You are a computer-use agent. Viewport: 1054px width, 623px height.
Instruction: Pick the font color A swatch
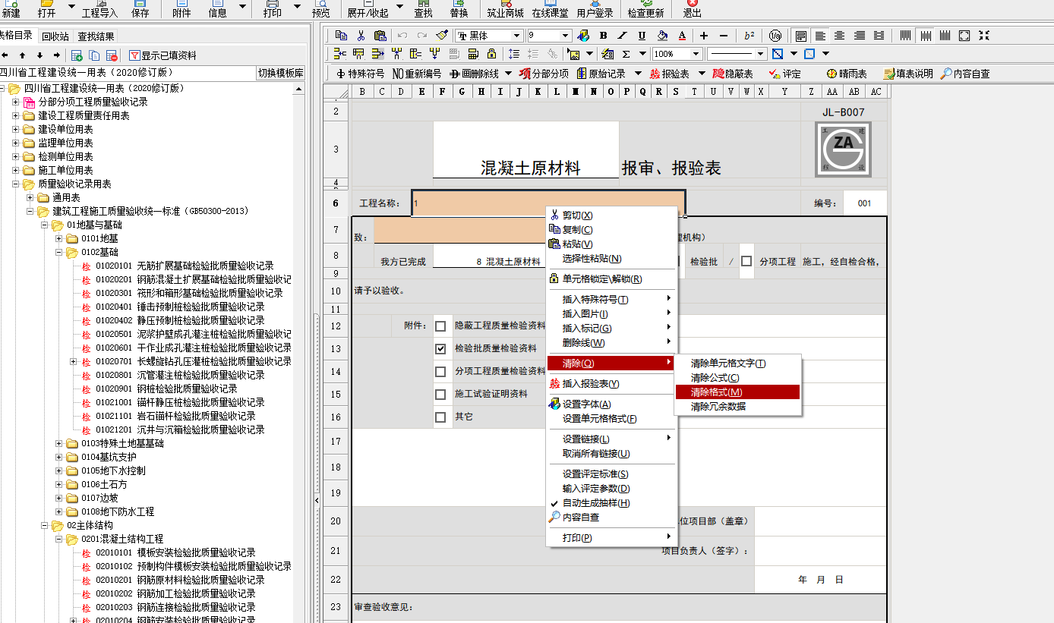tap(682, 36)
